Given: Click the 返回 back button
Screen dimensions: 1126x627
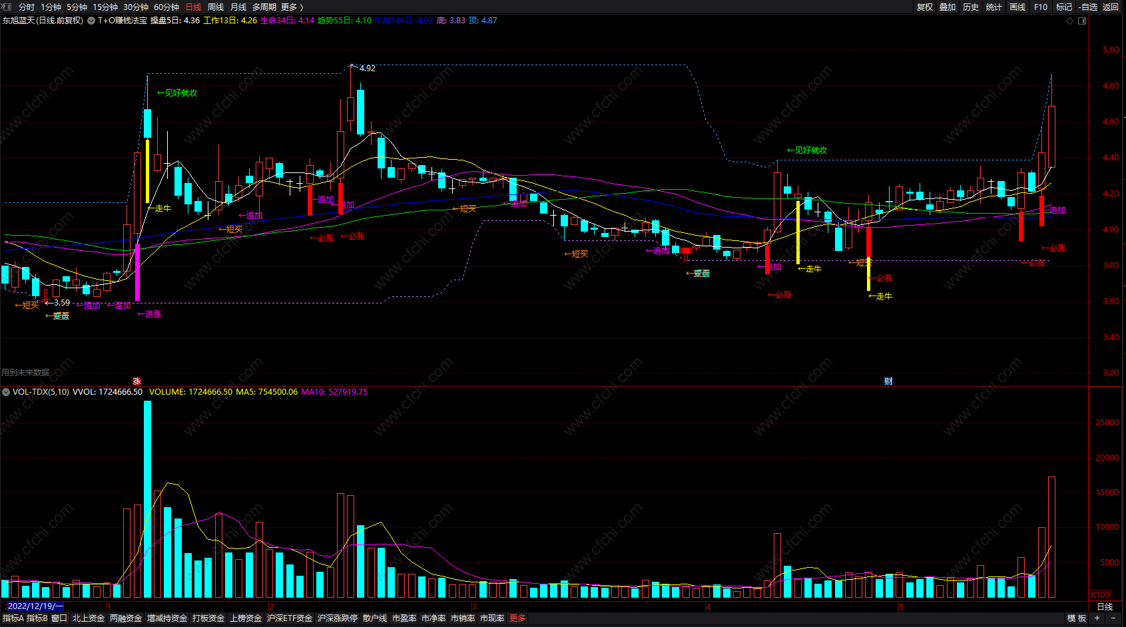Looking at the screenshot, I should tap(1111, 7).
